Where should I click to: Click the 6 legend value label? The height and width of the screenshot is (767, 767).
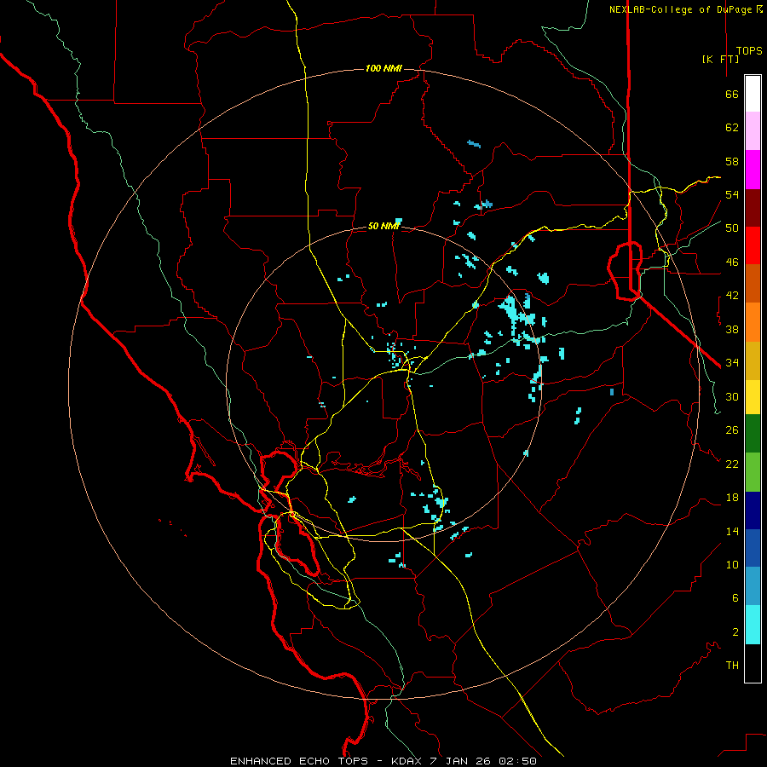(735, 598)
